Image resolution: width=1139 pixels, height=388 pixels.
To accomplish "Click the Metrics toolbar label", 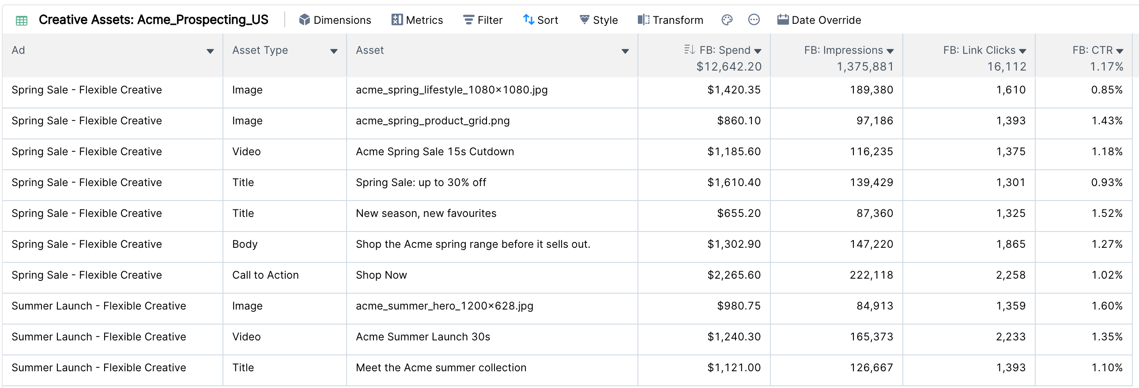I will [424, 20].
